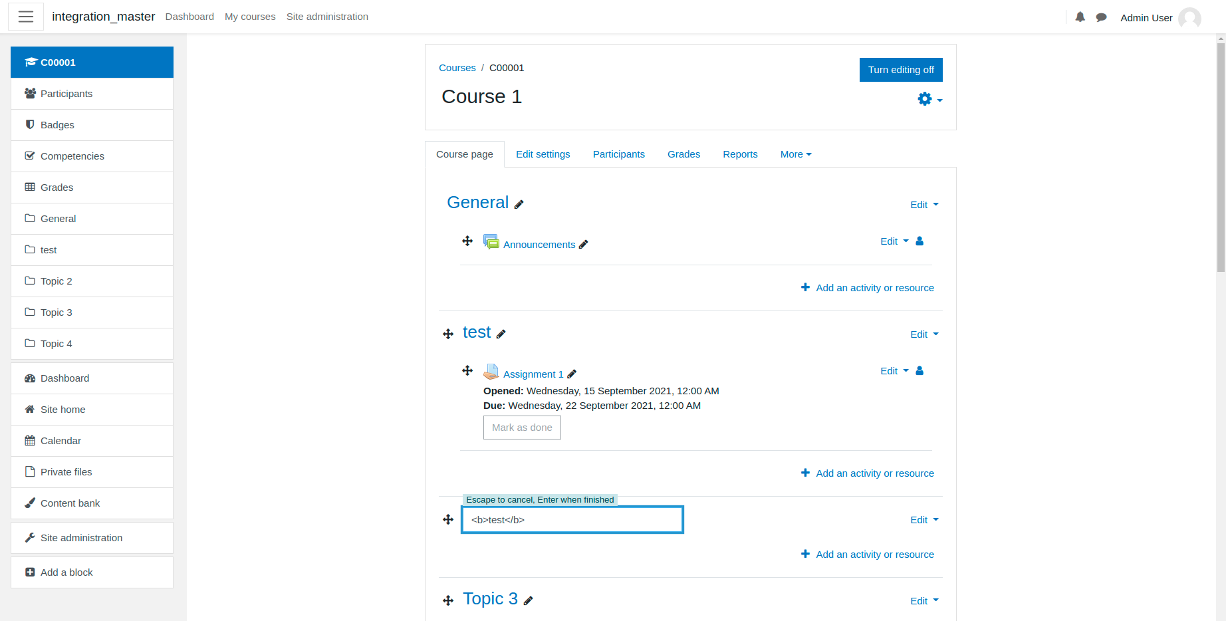The height and width of the screenshot is (621, 1226).
Task: Toggle the hamburger side panel button
Action: (26, 17)
